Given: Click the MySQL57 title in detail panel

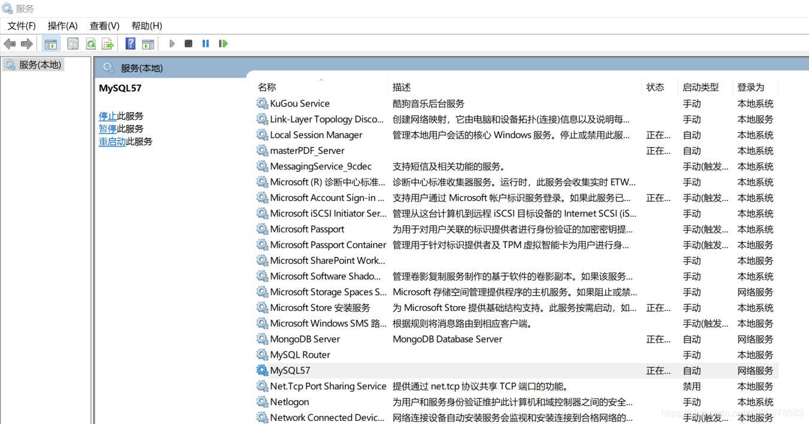Looking at the screenshot, I should coord(120,88).
